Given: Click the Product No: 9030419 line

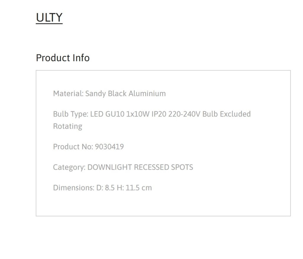Looking at the screenshot, I should click(88, 147).
